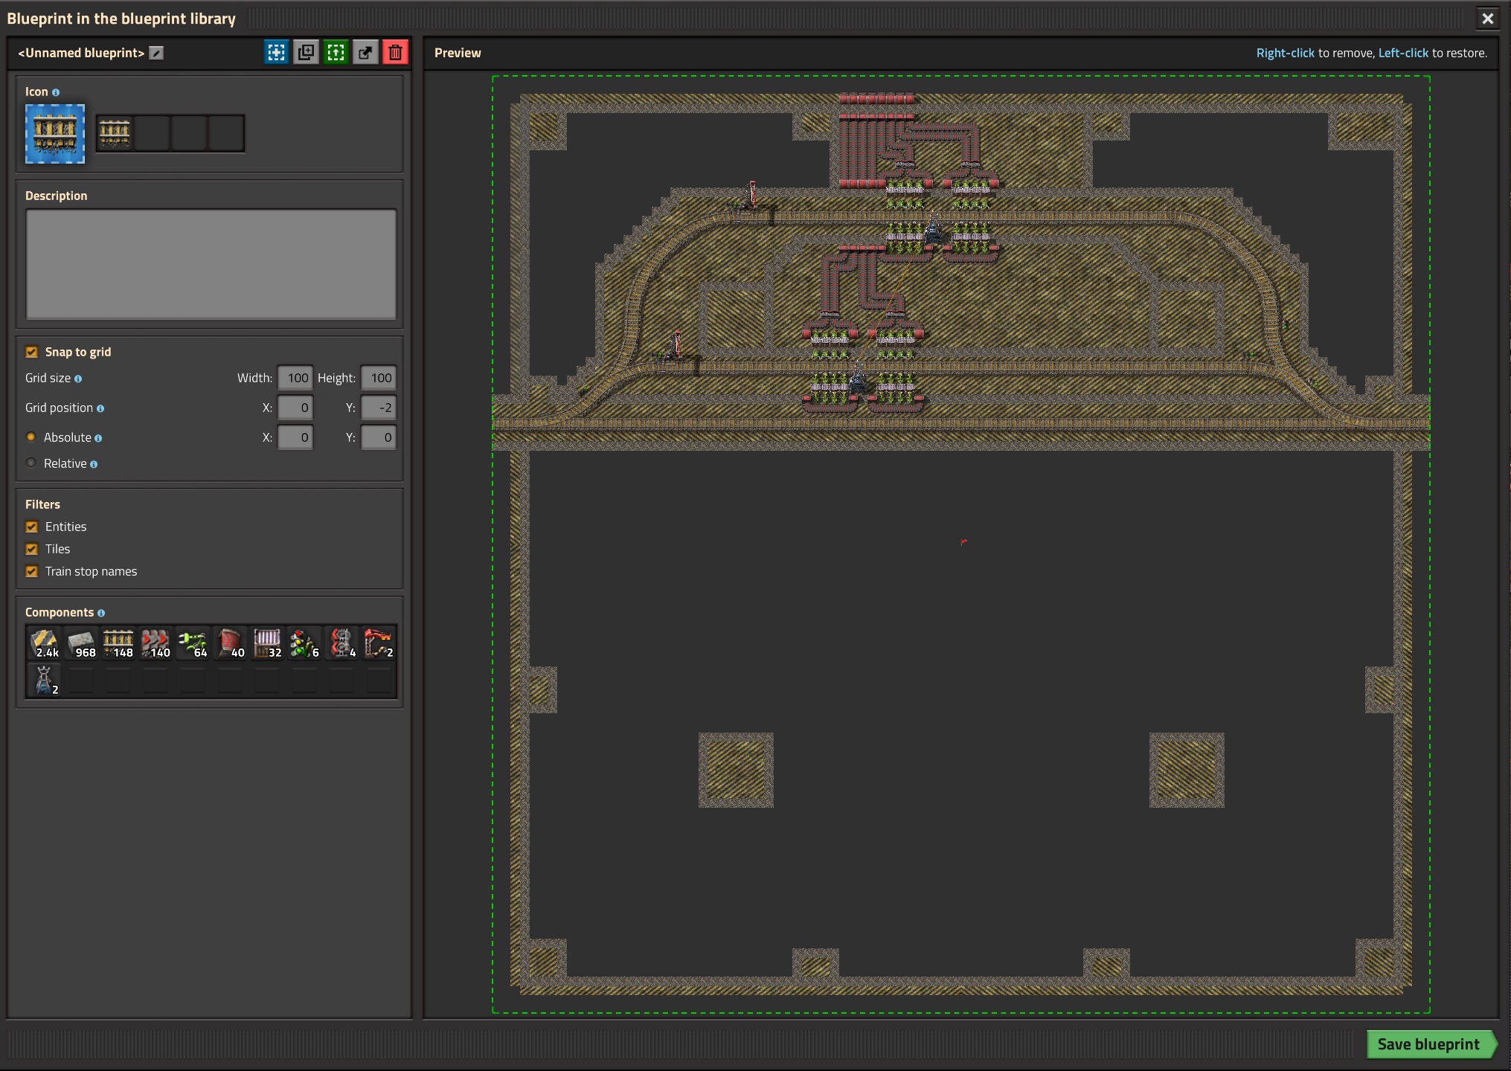The image size is (1511, 1071).
Task: Click the Grid position Y field showing -2
Action: tap(379, 408)
